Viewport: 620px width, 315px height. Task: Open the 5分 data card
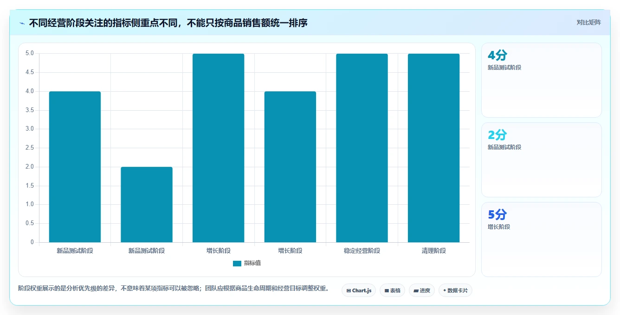(x=542, y=239)
